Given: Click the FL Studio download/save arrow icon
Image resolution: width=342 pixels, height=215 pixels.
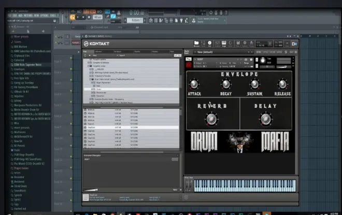Looking at the screenshot, I should click(x=193, y=21).
